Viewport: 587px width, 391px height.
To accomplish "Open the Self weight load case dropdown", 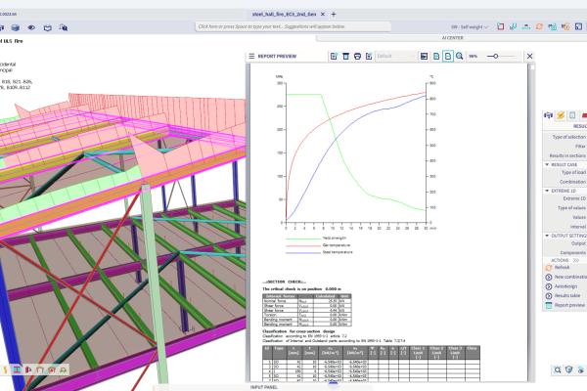I will click(469, 27).
